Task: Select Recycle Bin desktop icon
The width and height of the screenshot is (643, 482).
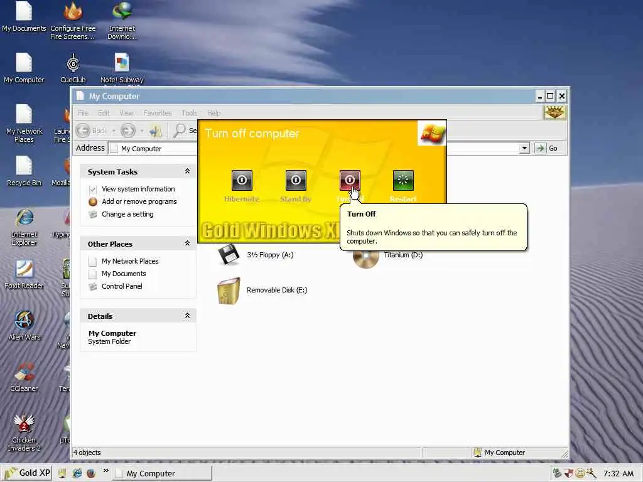Action: tap(24, 171)
